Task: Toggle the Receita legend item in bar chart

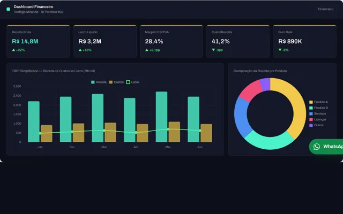Action: click(99, 82)
